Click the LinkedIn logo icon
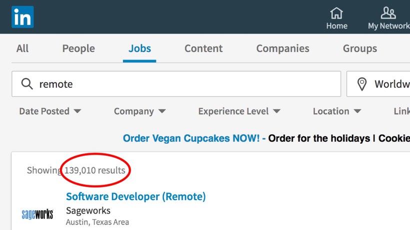410x230 pixels. point(22,17)
